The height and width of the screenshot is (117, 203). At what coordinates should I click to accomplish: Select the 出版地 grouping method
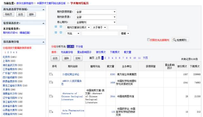click(70, 46)
